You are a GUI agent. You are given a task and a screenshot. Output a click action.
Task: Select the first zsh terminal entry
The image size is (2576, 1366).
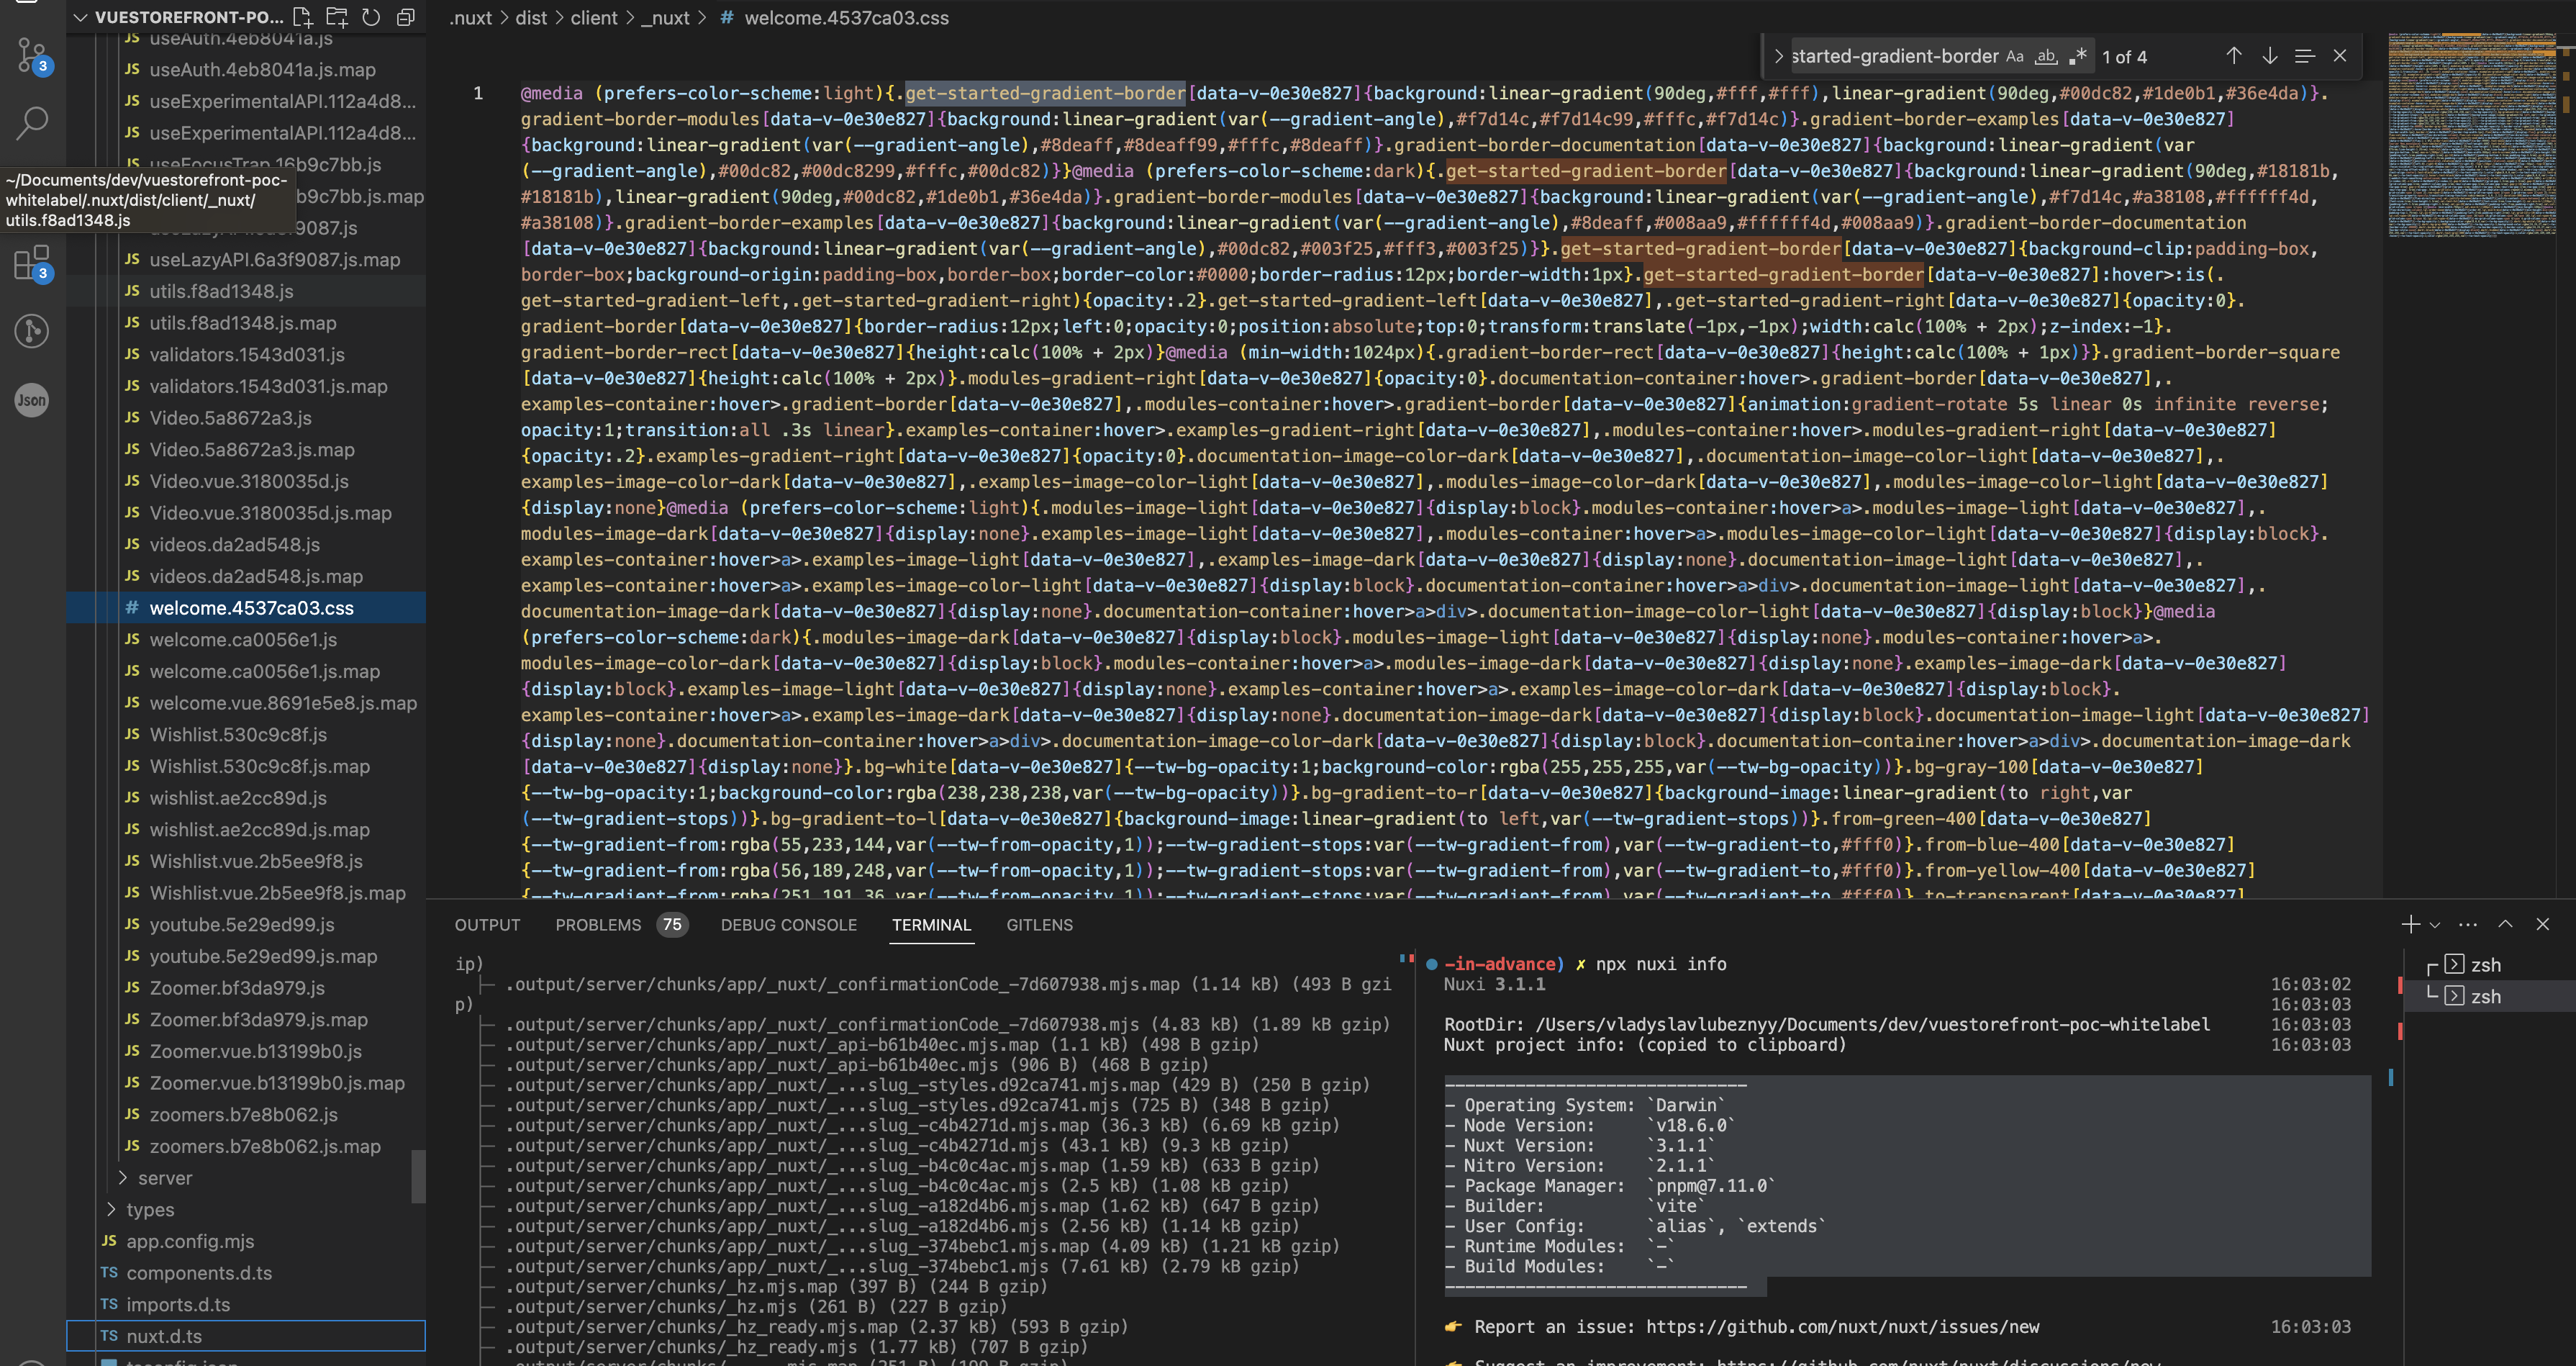[2485, 965]
